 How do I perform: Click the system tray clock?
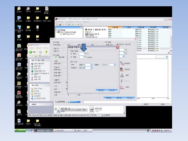[x=167, y=131]
